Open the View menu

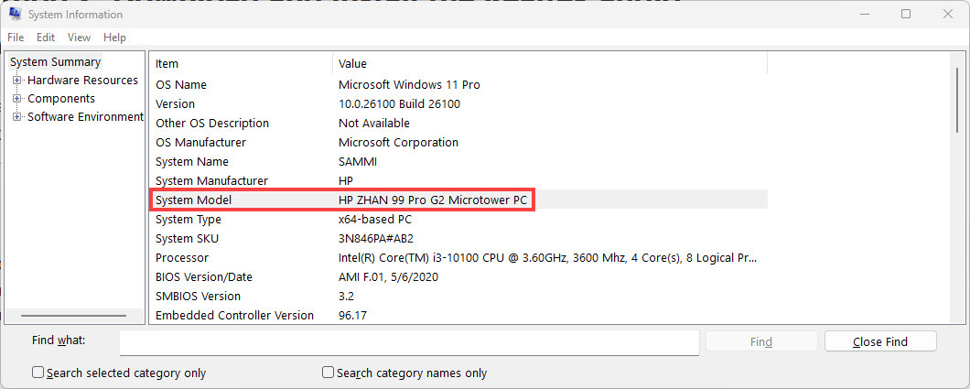[x=79, y=38]
